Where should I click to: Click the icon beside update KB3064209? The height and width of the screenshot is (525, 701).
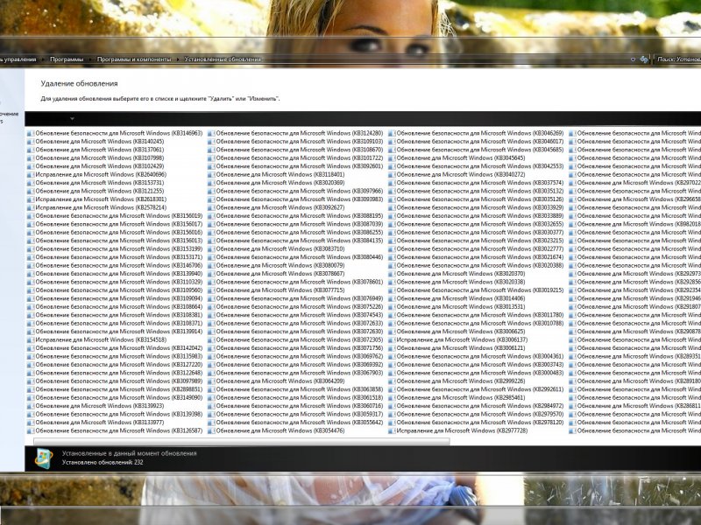pos(211,381)
